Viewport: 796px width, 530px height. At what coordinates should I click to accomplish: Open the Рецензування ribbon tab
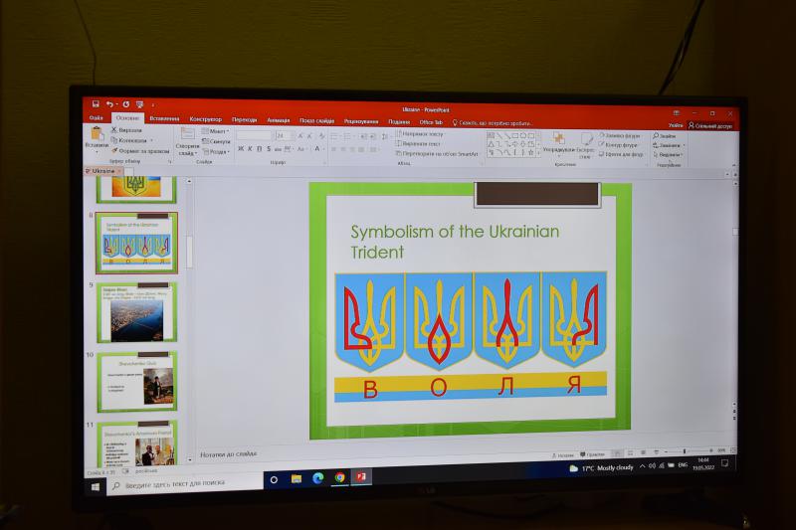361,121
